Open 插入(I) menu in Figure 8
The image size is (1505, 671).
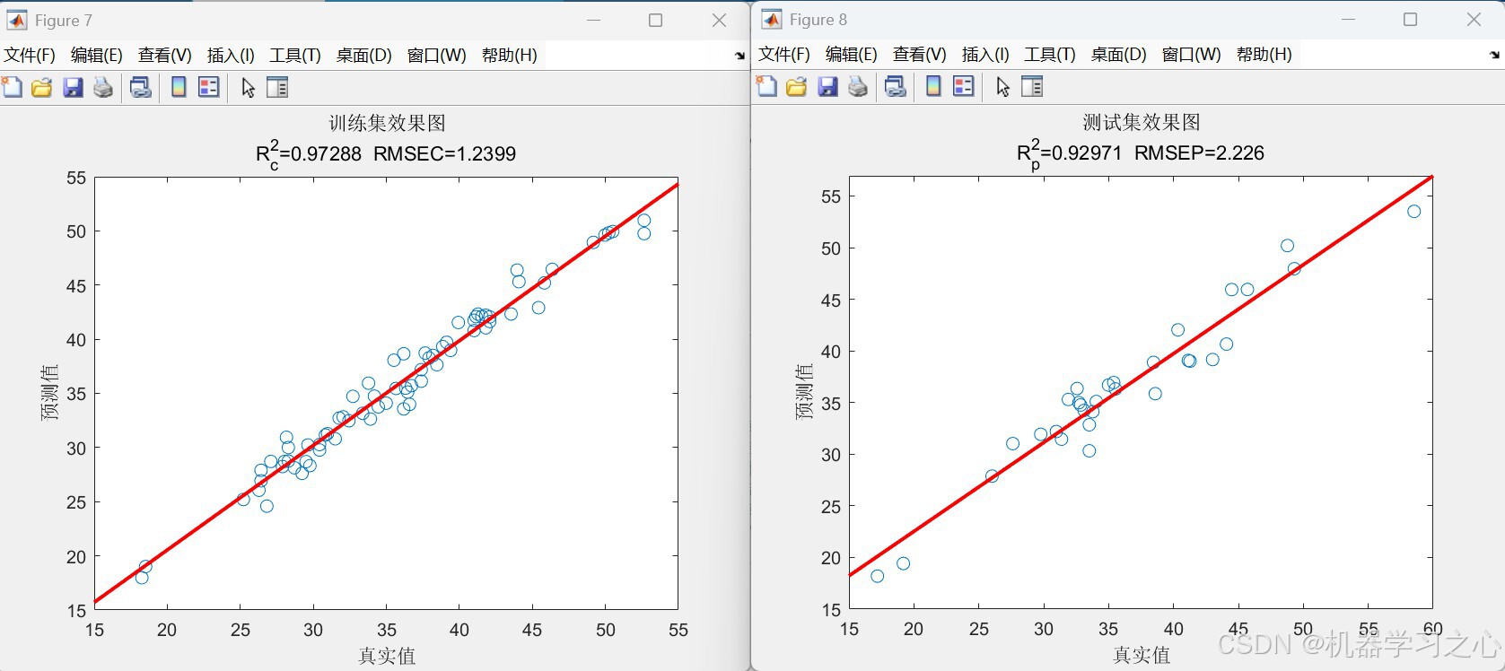(985, 54)
